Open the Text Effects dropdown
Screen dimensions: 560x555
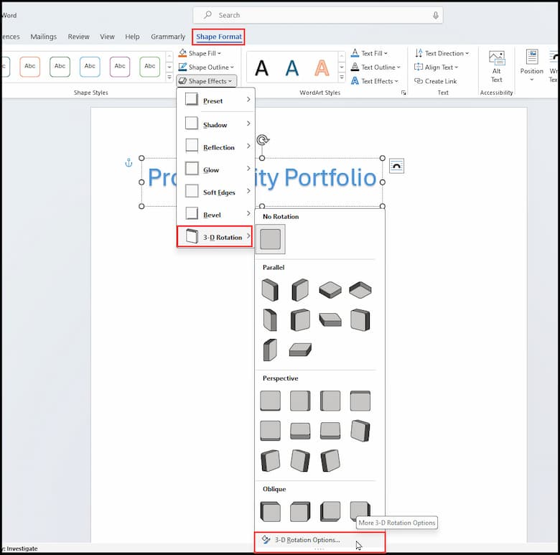(373, 81)
